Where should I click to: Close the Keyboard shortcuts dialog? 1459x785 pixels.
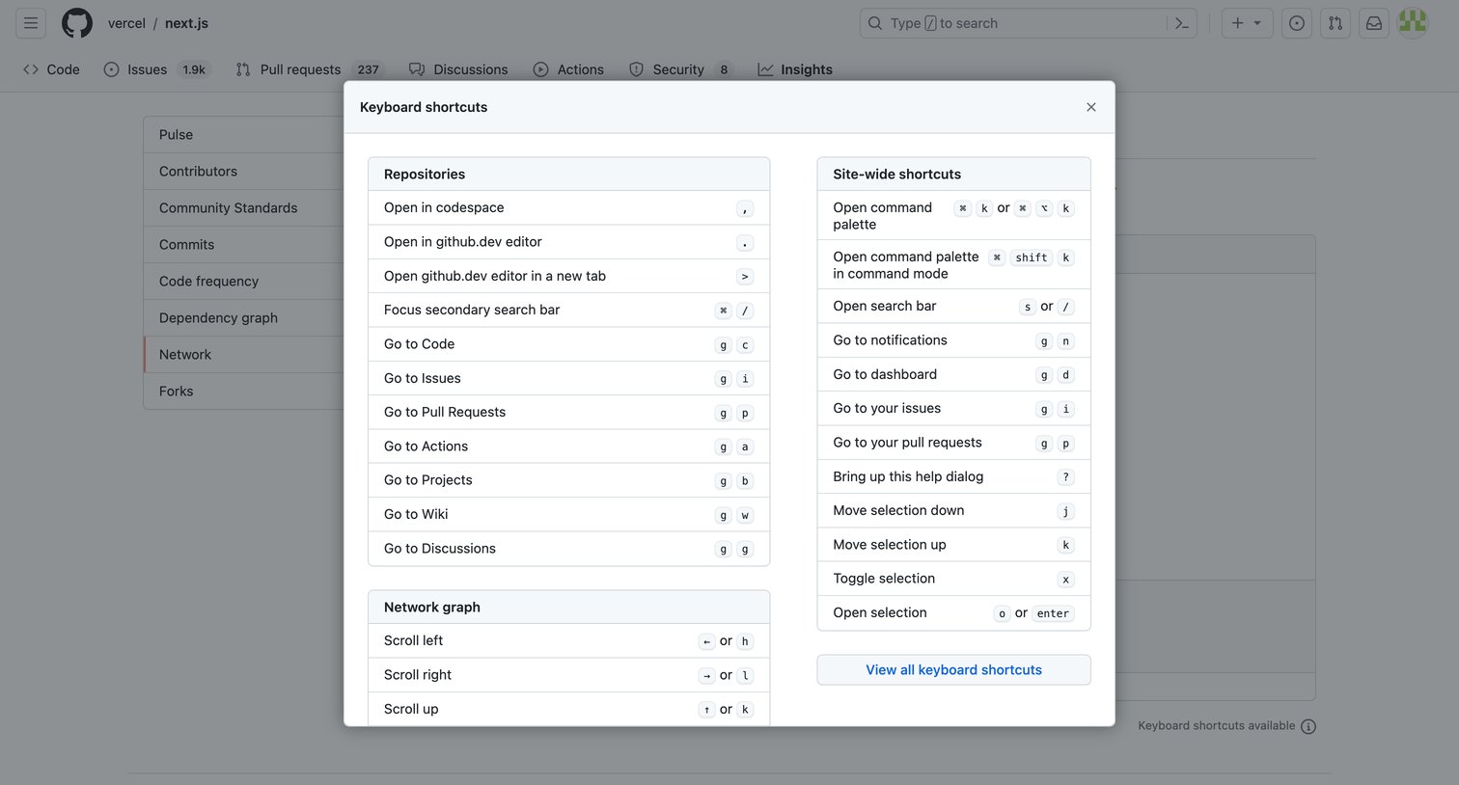coord(1091,107)
